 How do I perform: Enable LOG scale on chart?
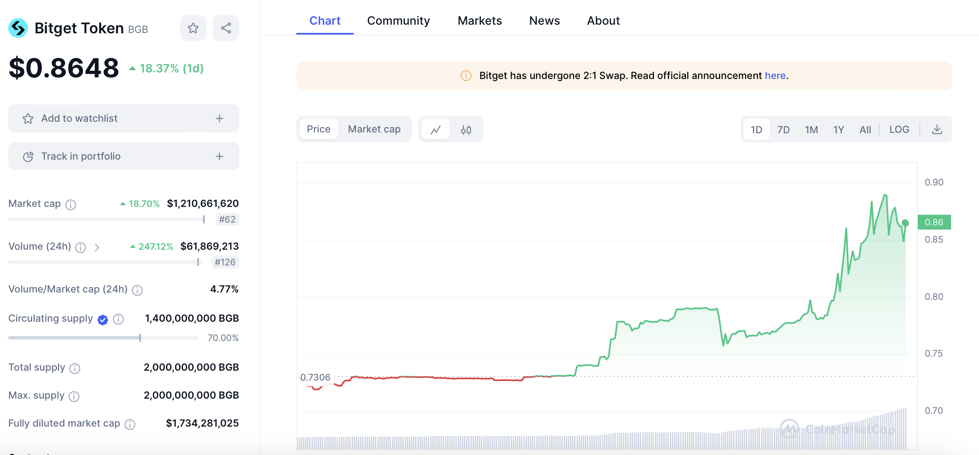tap(899, 130)
